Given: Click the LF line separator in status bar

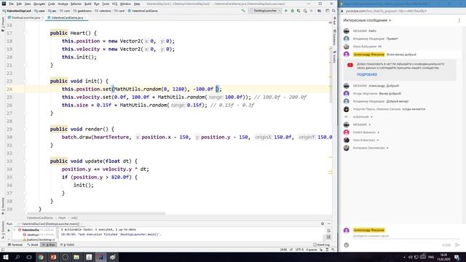Looking at the screenshot, I should 291,250.
